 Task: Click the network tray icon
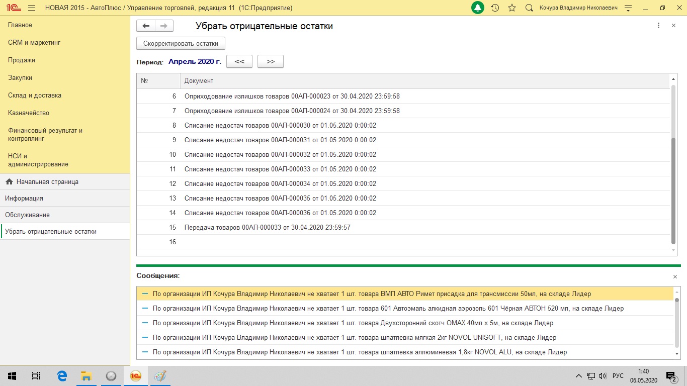590,376
